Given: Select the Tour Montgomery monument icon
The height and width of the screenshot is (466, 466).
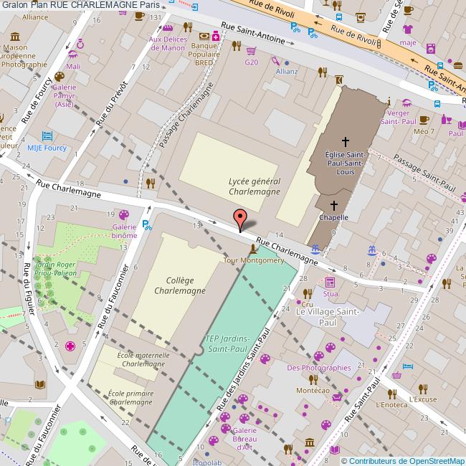Looking at the screenshot, I should pyautogui.click(x=253, y=249).
